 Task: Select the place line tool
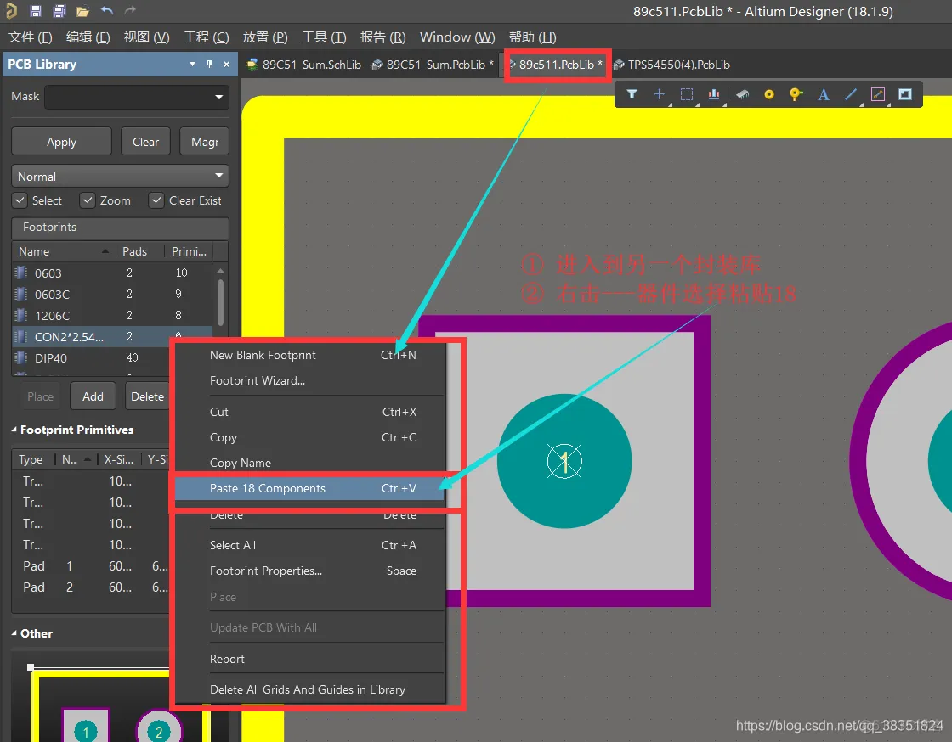(851, 94)
